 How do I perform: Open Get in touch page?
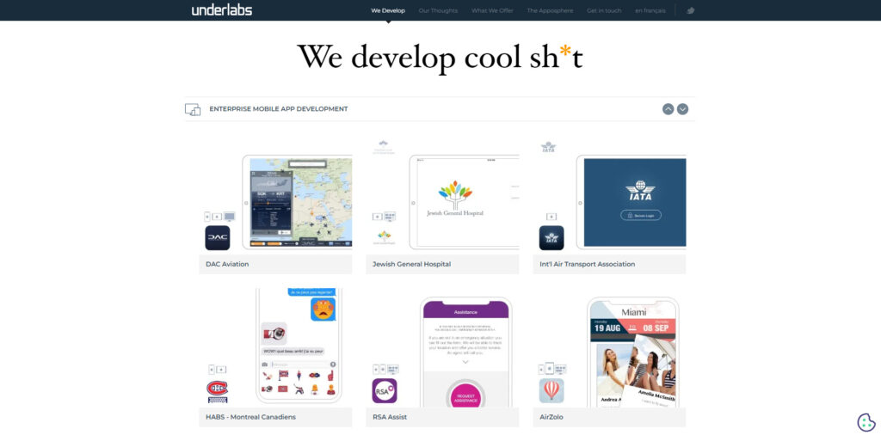pyautogui.click(x=604, y=10)
